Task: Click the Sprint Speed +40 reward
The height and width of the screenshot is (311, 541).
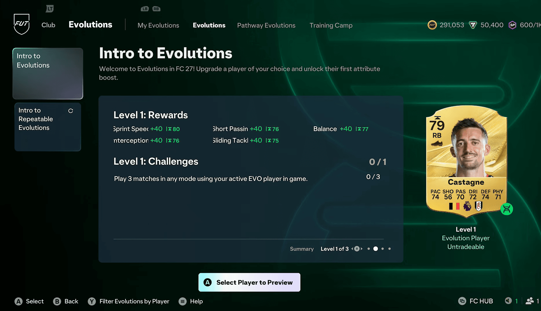Action: [147, 129]
